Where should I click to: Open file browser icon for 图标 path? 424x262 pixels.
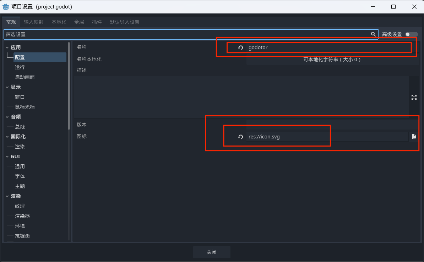pyautogui.click(x=414, y=137)
